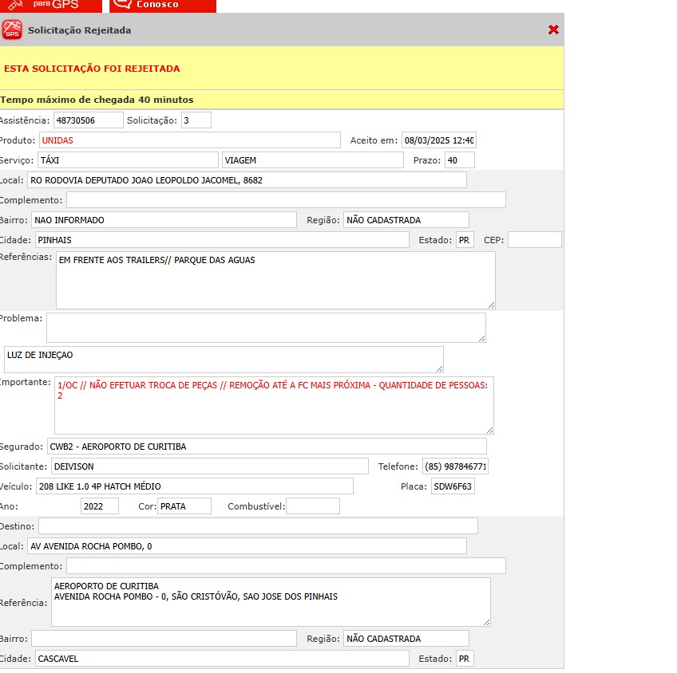The image size is (677, 673).
Task: Click 'Tempo máximo de chegada 40 minutos' text
Action: pyautogui.click(x=97, y=100)
